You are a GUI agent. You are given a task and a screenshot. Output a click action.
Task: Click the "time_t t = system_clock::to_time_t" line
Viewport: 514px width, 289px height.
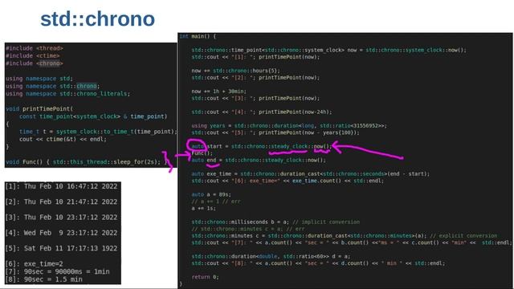98,132
